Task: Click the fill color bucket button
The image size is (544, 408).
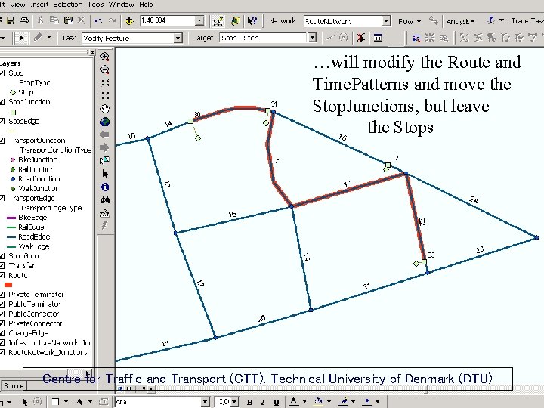Action: 319,402
